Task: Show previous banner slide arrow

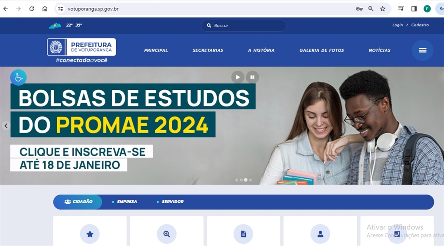Action: [x=6, y=125]
